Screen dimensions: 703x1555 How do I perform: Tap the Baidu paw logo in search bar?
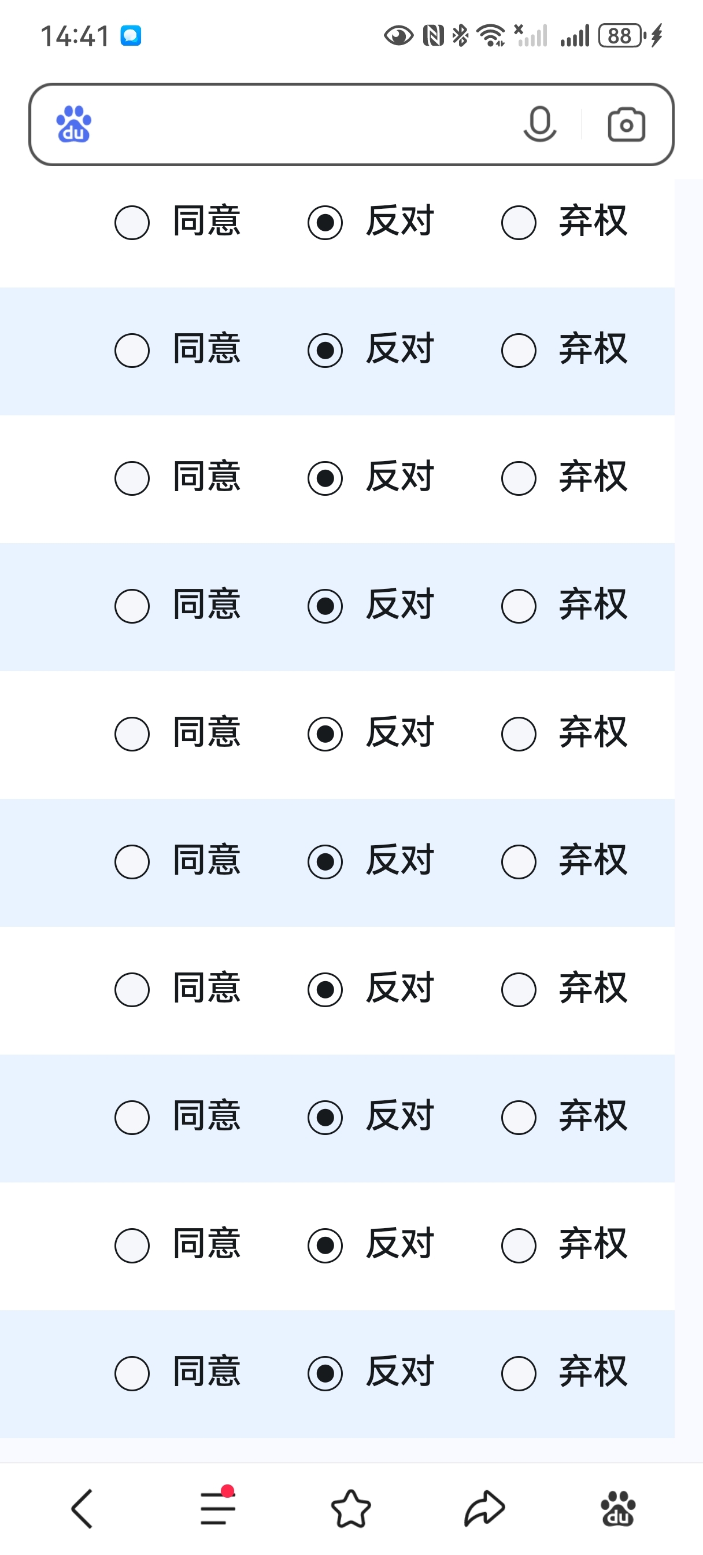(73, 124)
